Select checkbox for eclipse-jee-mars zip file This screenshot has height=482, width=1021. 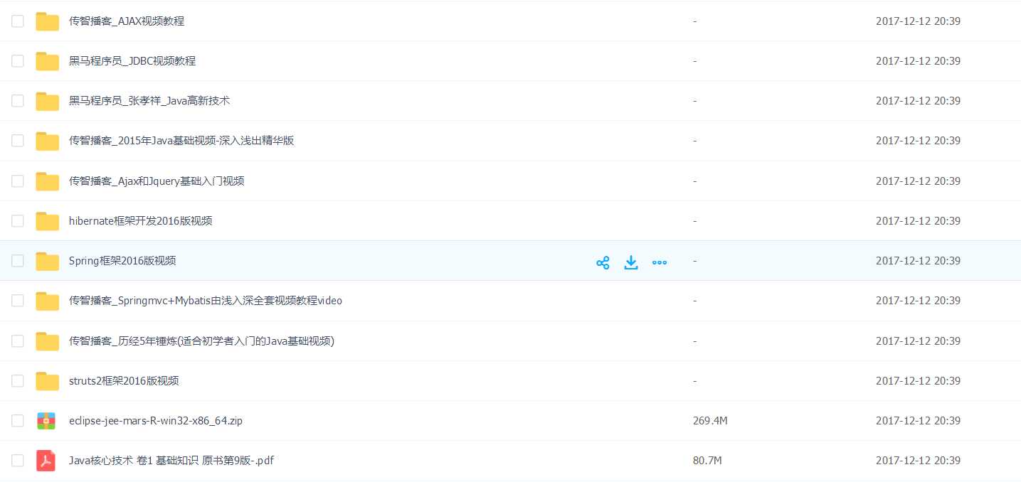point(18,420)
